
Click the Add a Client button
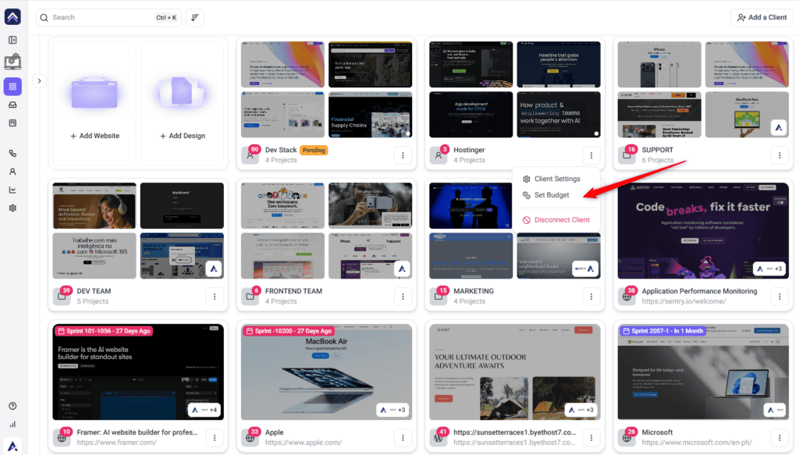click(x=762, y=17)
